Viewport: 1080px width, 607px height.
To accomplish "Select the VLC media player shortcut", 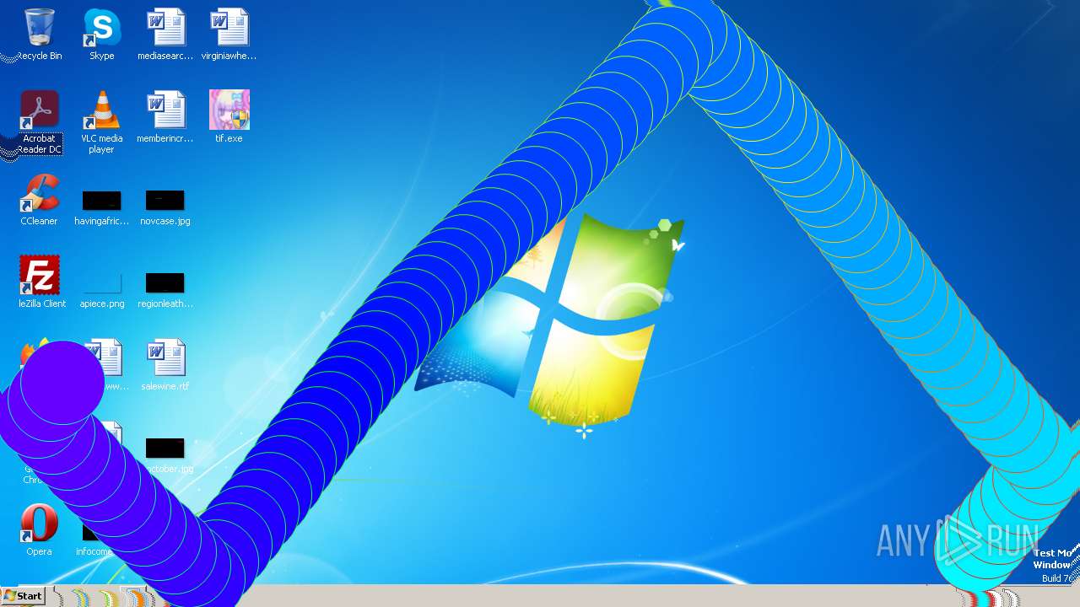I will [101, 122].
